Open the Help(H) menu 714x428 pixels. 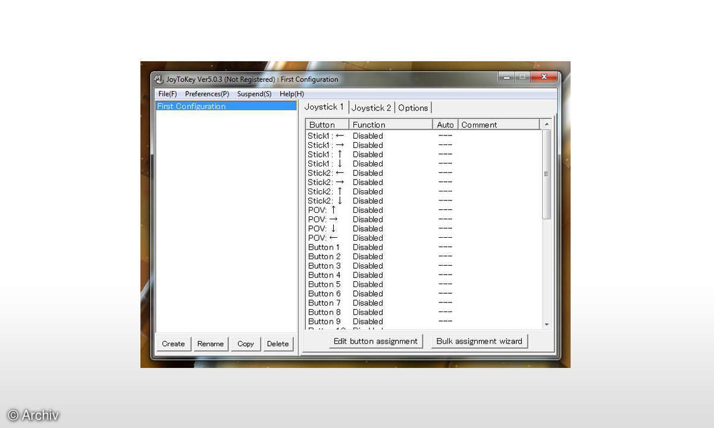pyautogui.click(x=292, y=94)
